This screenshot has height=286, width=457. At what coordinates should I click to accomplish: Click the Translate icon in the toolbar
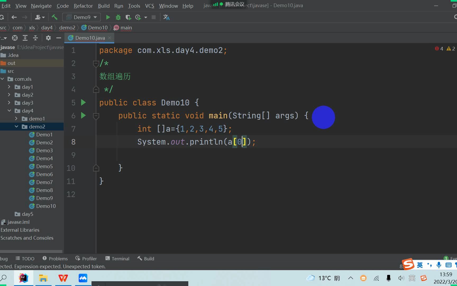pos(166,17)
